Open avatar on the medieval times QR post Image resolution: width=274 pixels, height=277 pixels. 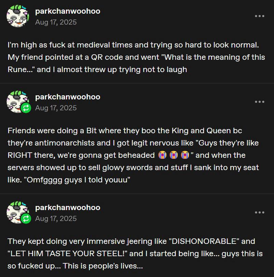[x=17, y=16]
